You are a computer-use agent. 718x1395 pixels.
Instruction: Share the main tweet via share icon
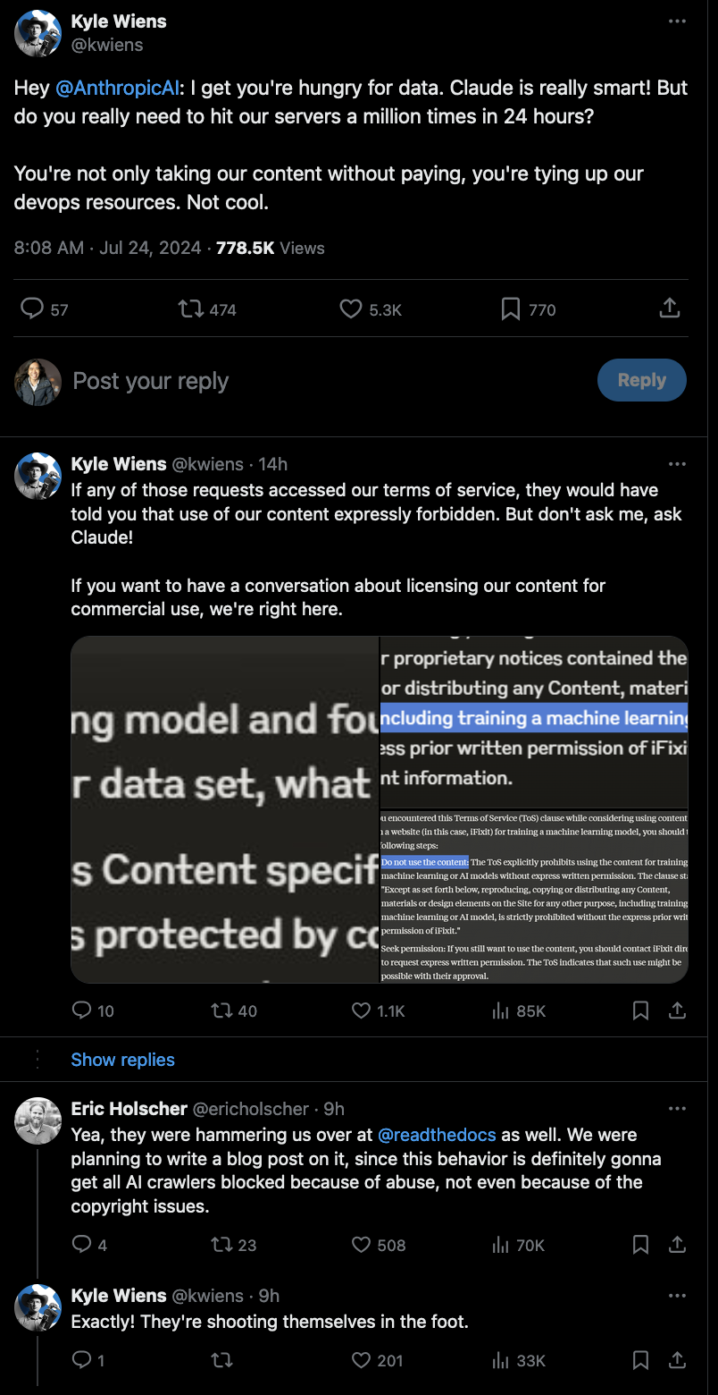669,309
